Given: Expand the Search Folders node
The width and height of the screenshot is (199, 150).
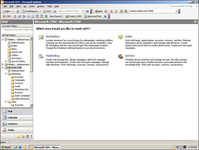Looking at the screenshot, I should (6, 61).
